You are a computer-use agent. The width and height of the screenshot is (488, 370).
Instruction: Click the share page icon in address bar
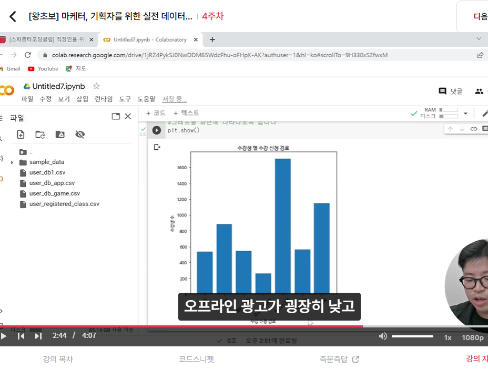click(x=480, y=55)
